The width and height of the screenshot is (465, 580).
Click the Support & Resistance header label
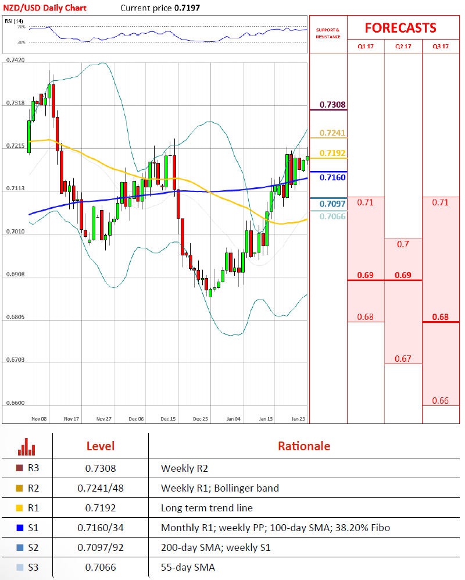point(328,33)
